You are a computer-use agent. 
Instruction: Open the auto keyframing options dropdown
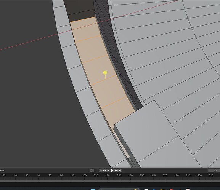[96, 171]
